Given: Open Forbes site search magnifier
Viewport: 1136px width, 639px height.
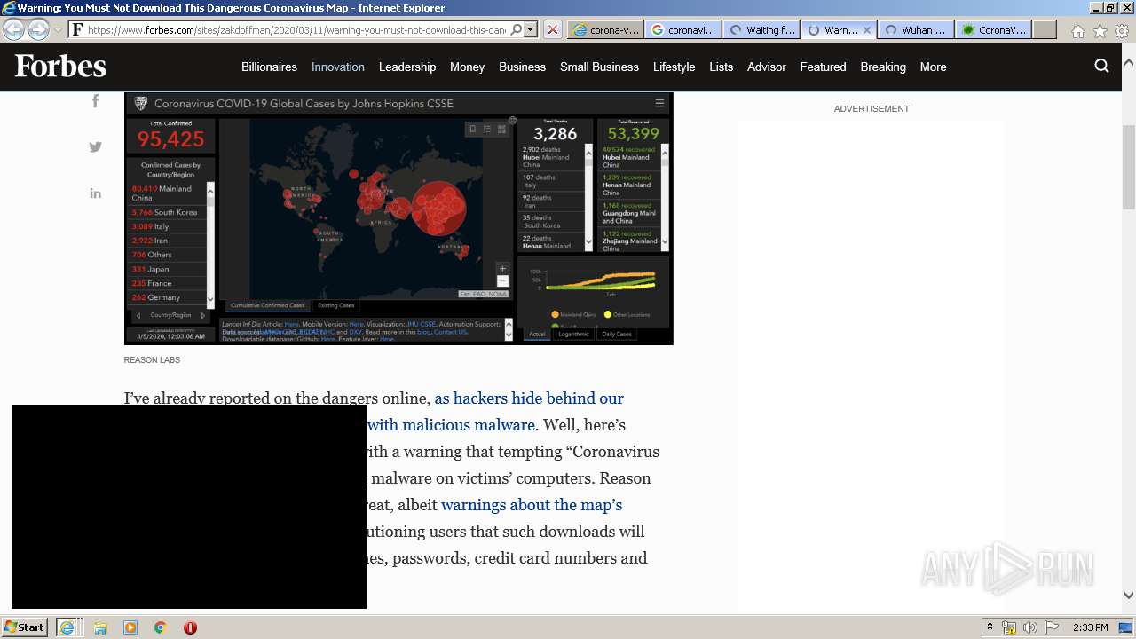Looking at the screenshot, I should click(1101, 66).
